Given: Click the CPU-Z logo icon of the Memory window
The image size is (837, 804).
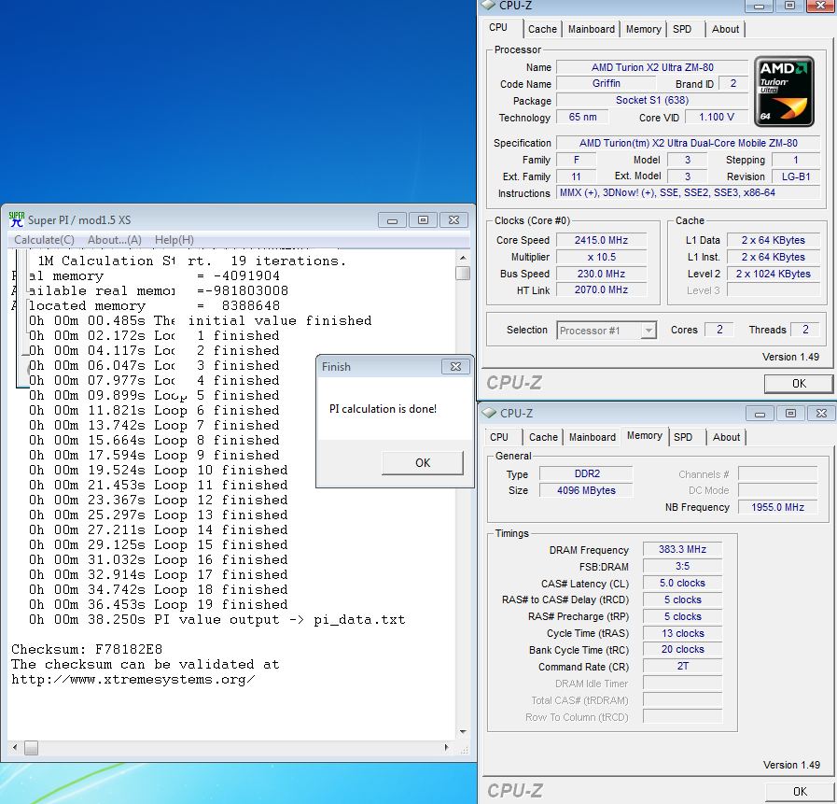Looking at the screenshot, I should tap(489, 413).
